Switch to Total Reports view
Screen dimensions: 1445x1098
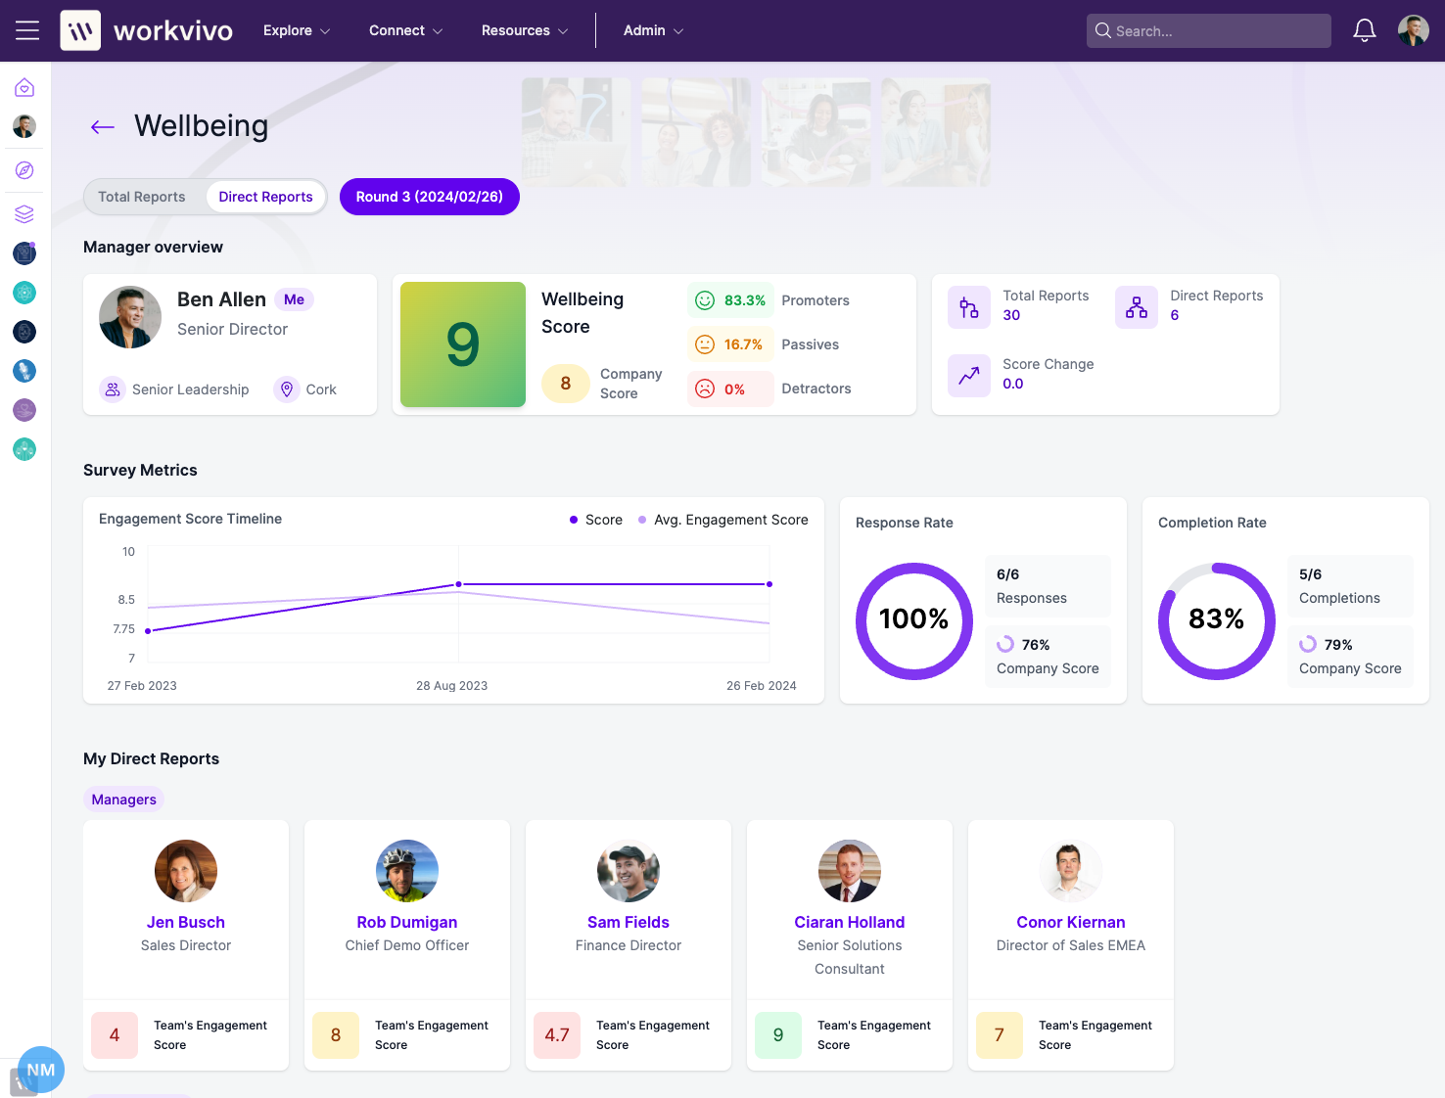click(x=142, y=197)
